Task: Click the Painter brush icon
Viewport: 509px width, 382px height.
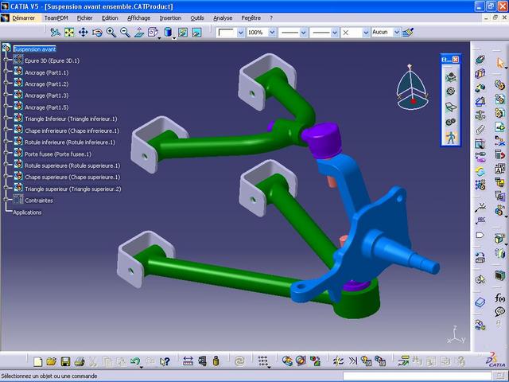Action: pos(408,32)
